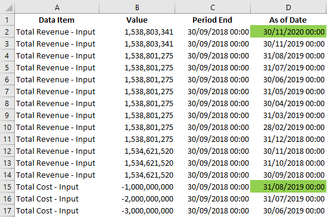Select row 12 header
327x217 pixels.
point(7,151)
